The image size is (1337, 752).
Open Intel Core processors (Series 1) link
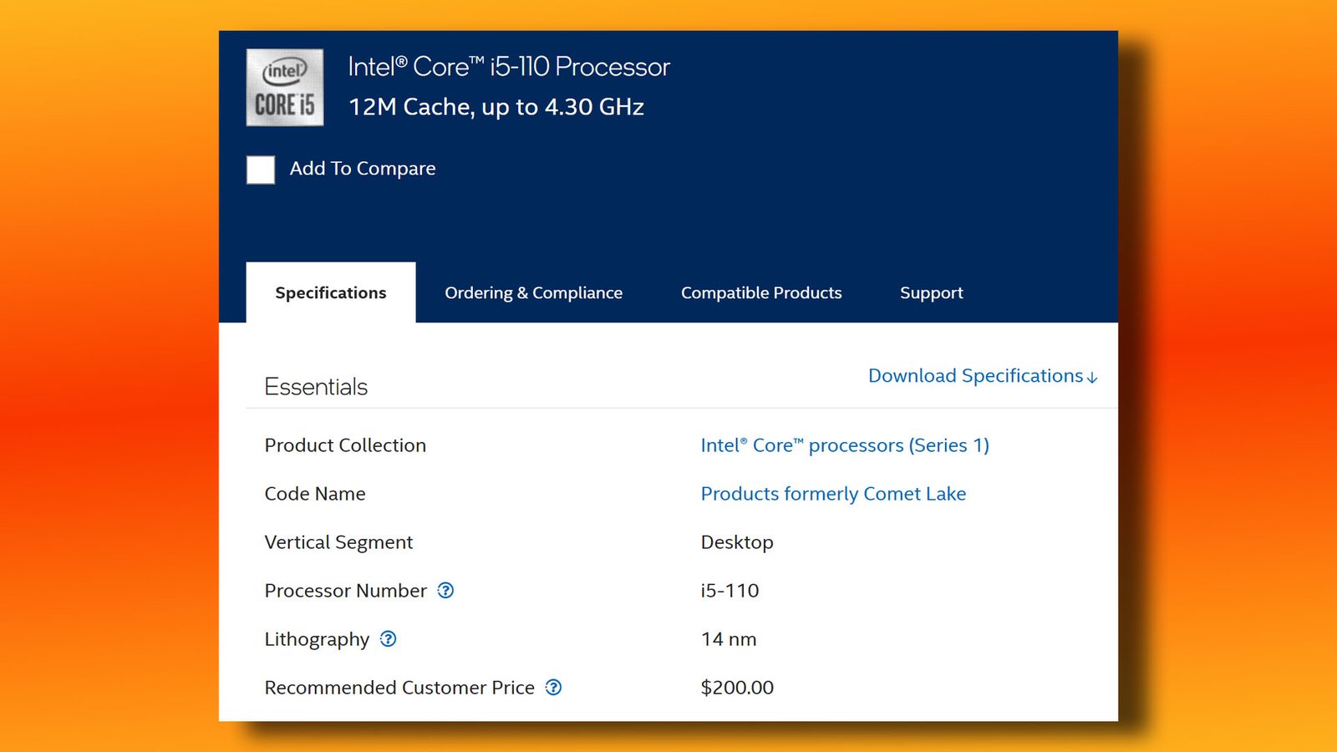(845, 445)
